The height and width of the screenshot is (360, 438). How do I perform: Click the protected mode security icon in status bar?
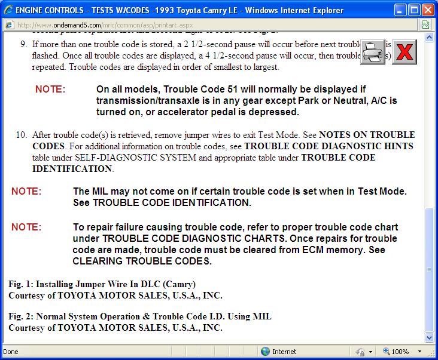(x=361, y=352)
